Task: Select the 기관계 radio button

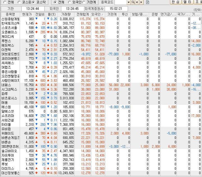Action: pos(84,2)
